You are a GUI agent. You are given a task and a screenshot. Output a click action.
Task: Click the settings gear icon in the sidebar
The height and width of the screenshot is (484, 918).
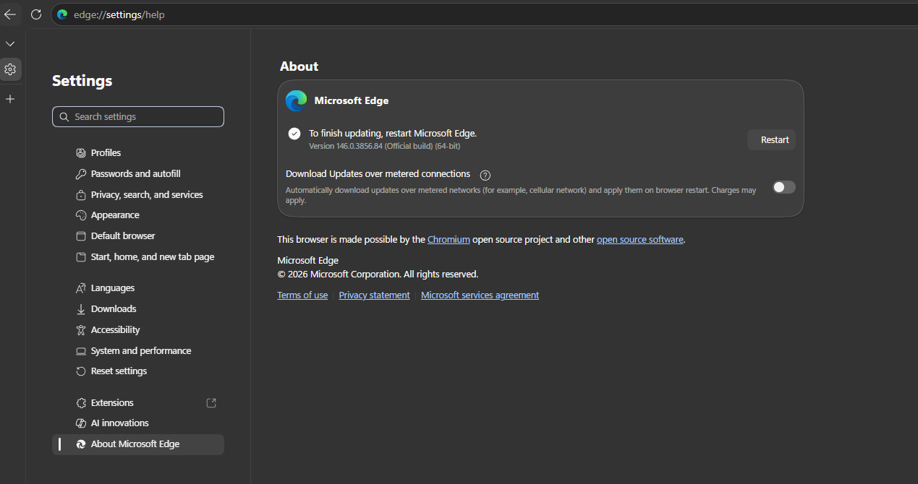tap(10, 69)
